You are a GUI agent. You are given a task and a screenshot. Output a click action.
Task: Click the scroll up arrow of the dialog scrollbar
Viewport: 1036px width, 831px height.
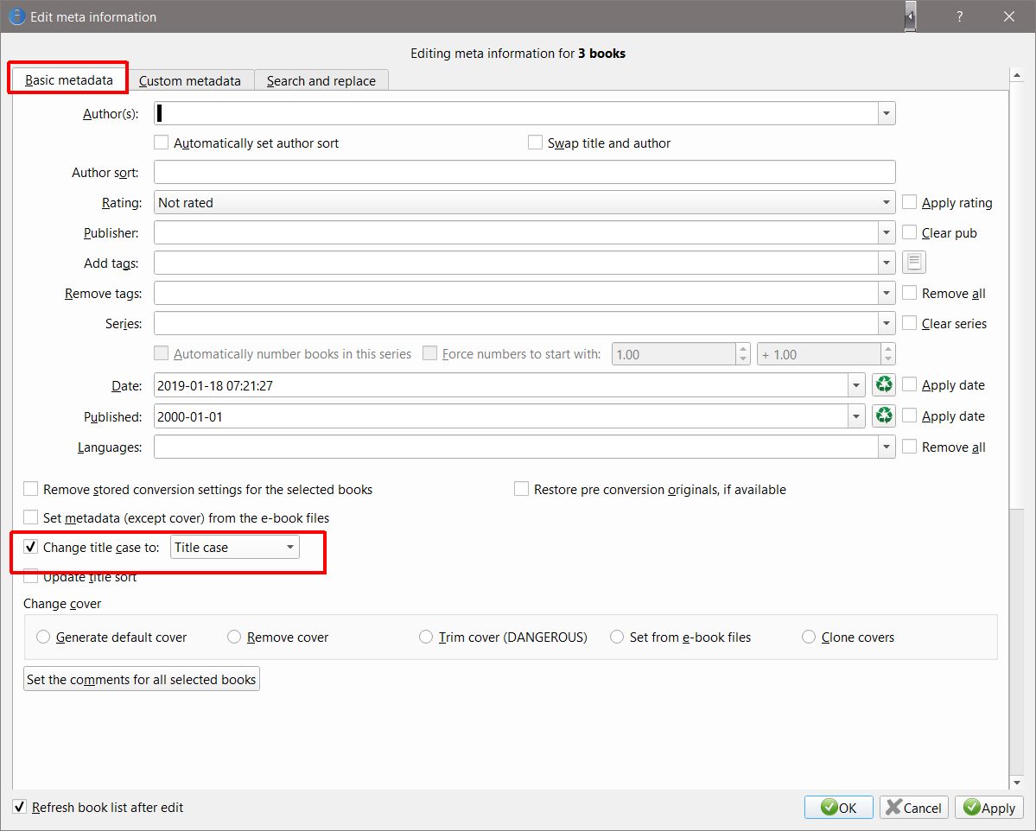(x=1017, y=75)
